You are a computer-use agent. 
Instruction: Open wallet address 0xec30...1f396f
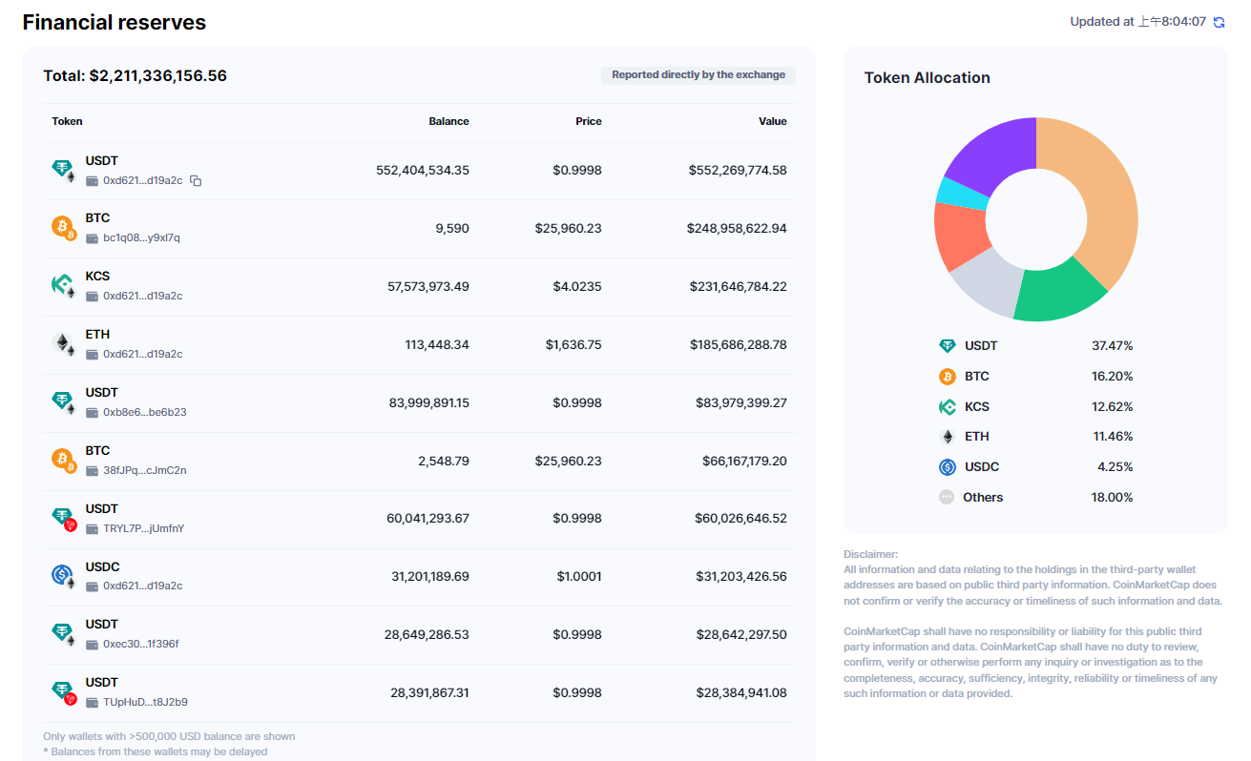tap(141, 644)
